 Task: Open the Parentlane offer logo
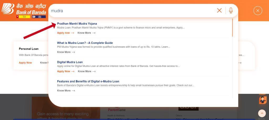pyautogui.click(x=117, y=109)
